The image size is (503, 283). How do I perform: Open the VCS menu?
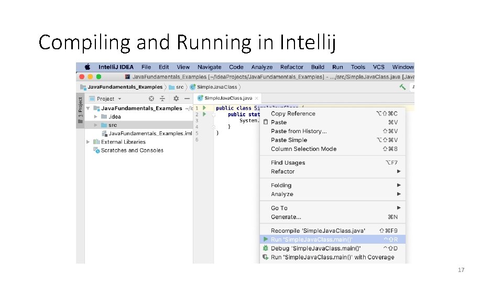pyautogui.click(x=378, y=67)
